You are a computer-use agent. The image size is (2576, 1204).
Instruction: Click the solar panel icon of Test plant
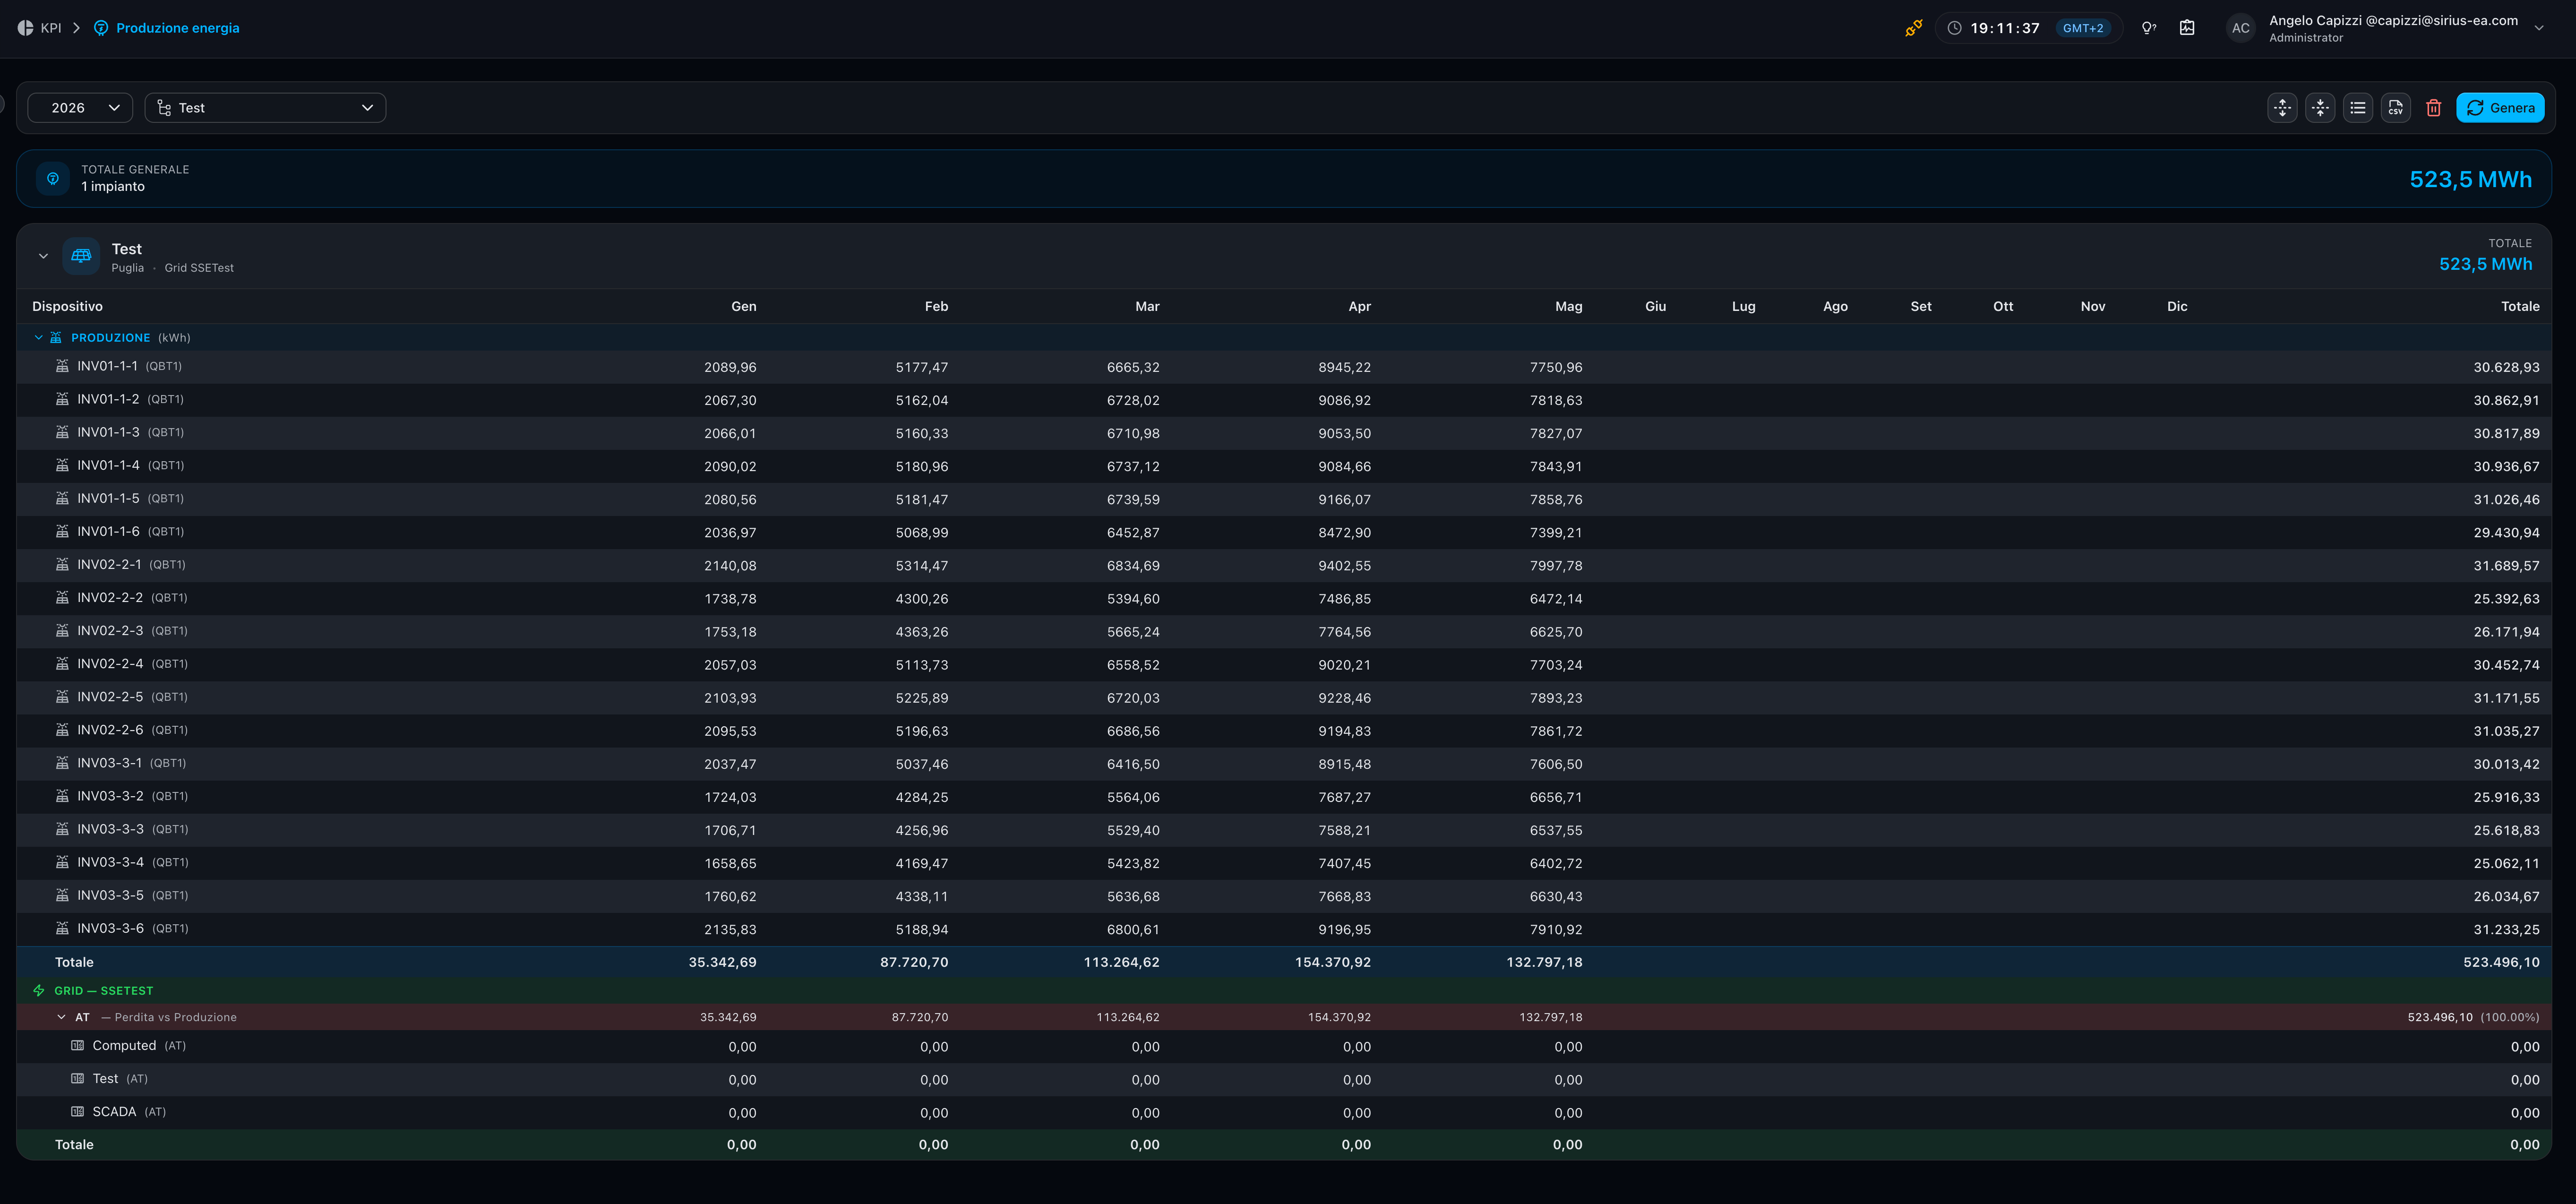point(81,256)
